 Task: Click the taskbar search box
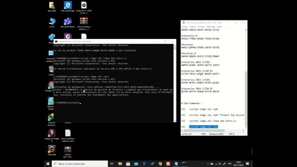click(x=80, y=164)
